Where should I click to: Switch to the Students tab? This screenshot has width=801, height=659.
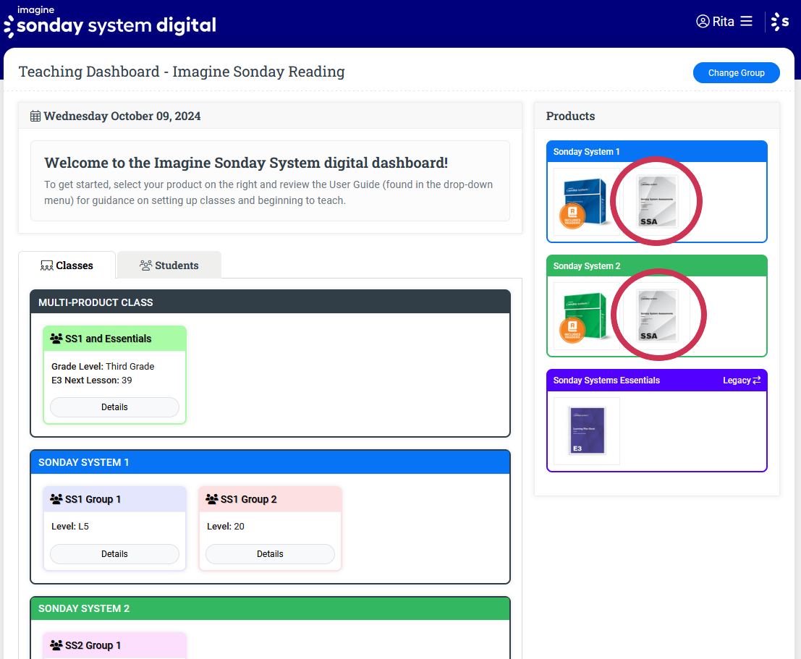coord(169,265)
